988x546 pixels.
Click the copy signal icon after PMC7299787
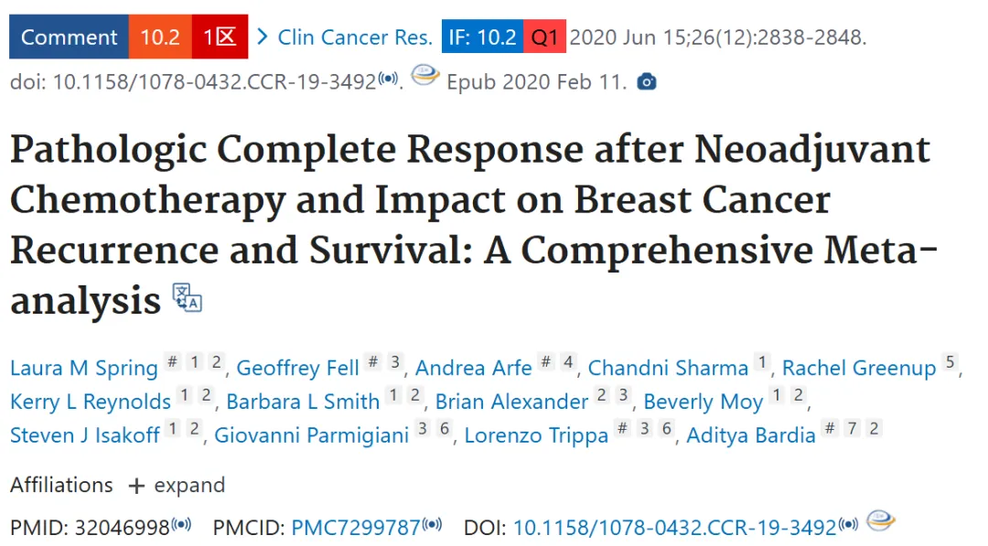[432, 524]
